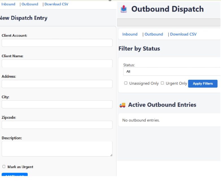Click Download CSV link in left panel
Viewport: 221px width, 182px height.
point(56,4)
